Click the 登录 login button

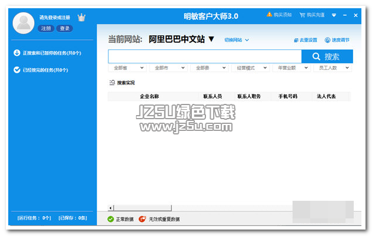point(65,28)
